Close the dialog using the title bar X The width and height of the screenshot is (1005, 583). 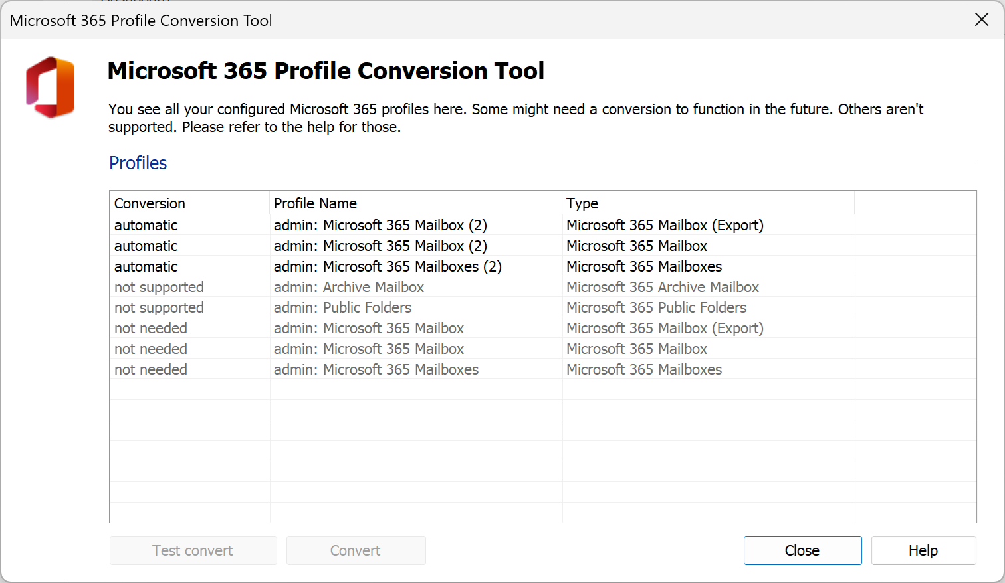(x=981, y=20)
